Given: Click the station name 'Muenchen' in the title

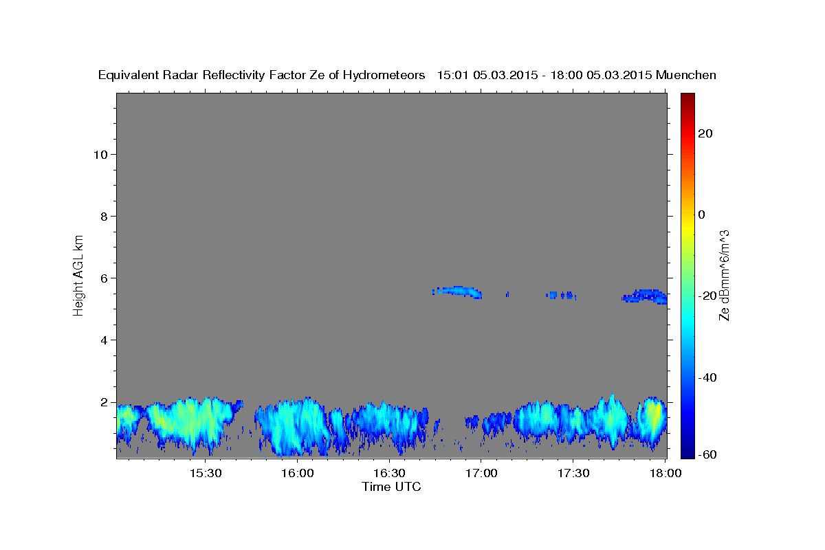Looking at the screenshot, I should point(686,75).
